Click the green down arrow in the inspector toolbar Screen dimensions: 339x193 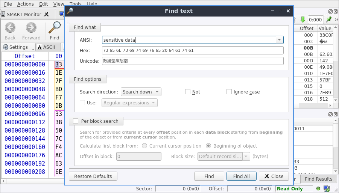pyautogui.click(x=303, y=20)
